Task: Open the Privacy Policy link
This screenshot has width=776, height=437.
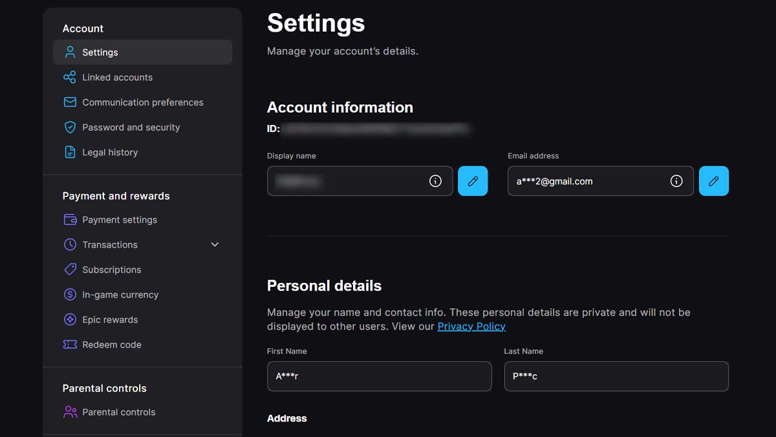Action: pos(471,326)
